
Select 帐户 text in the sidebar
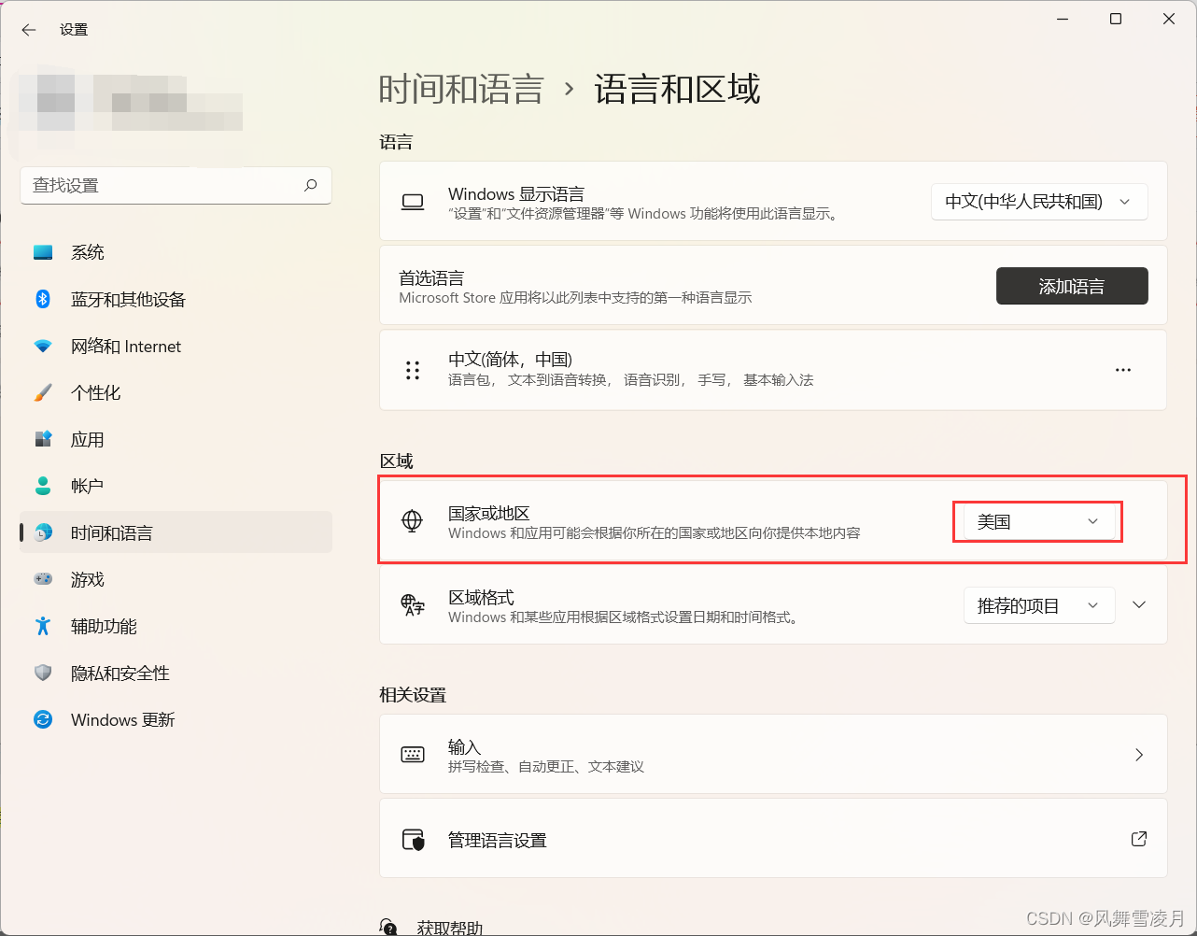pyautogui.click(x=88, y=486)
